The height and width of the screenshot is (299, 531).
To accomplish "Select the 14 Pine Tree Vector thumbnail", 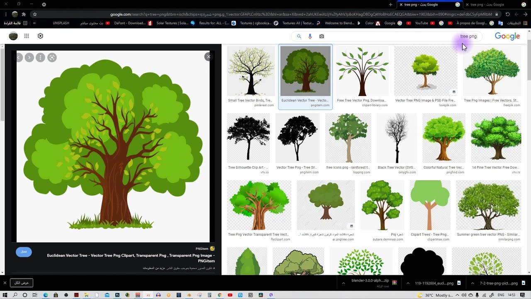I will (x=496, y=138).
